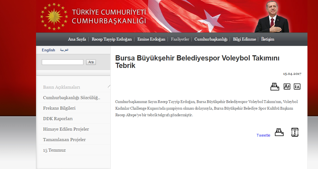Share the article via the Tweetle link
Screen dimensions: 318x169
(263, 135)
